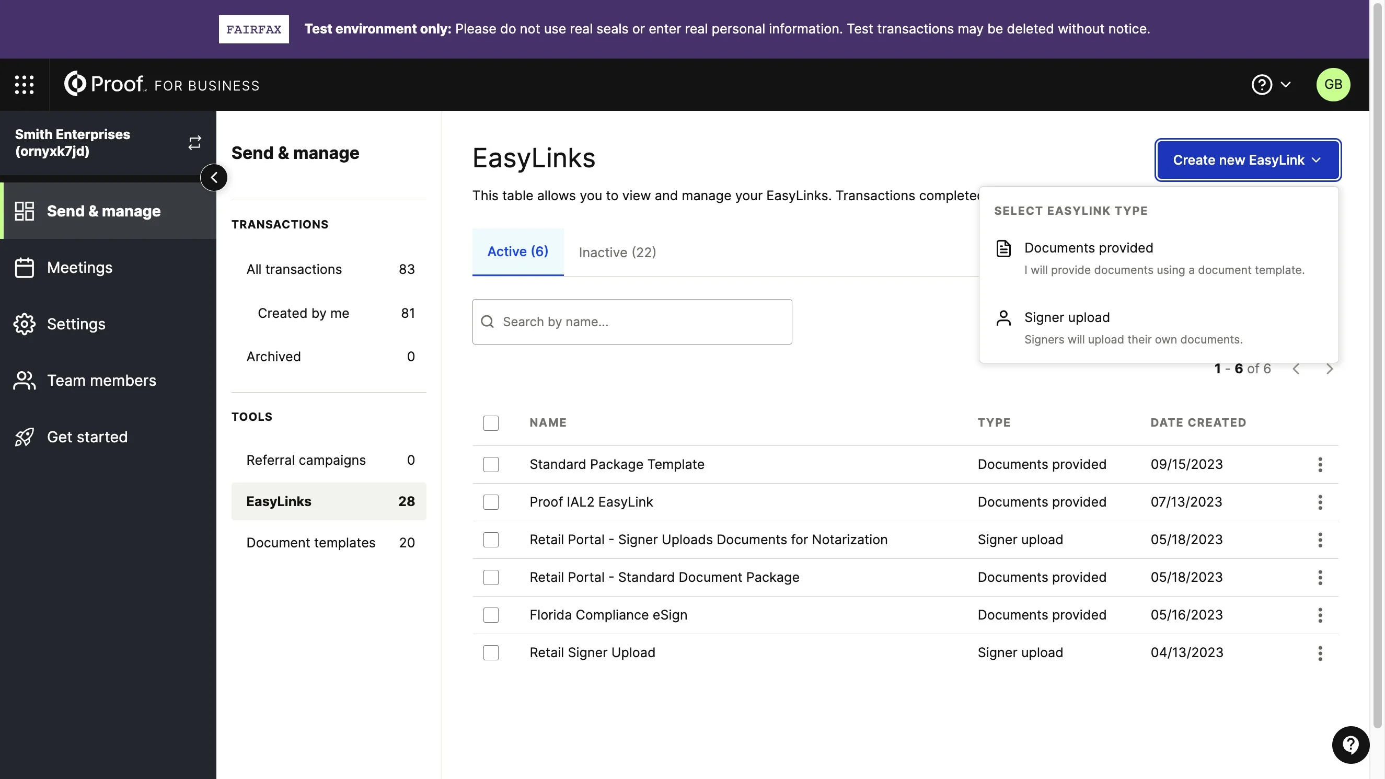Open Referral campaigns tool
1385x779 pixels.
(x=329, y=460)
